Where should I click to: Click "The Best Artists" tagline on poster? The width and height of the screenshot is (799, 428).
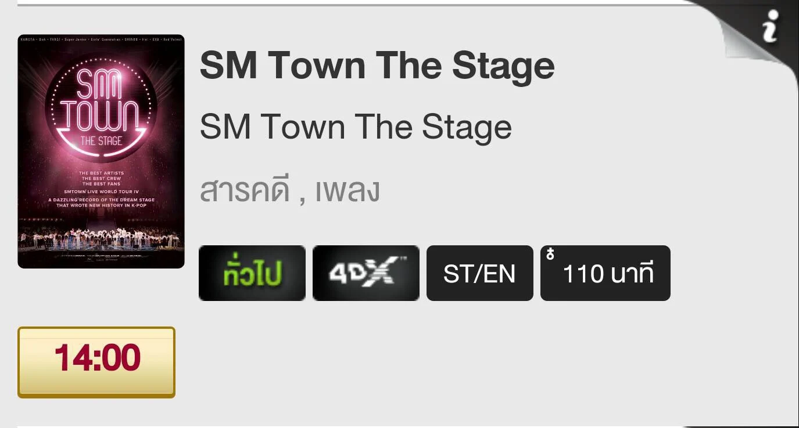pyautogui.click(x=101, y=173)
